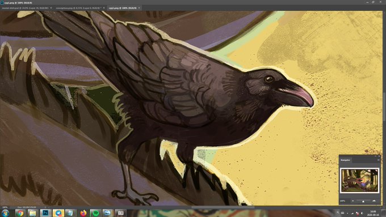386x217 pixels.
Task: Open the volume speaker tray icon
Action: pyautogui.click(x=362, y=213)
